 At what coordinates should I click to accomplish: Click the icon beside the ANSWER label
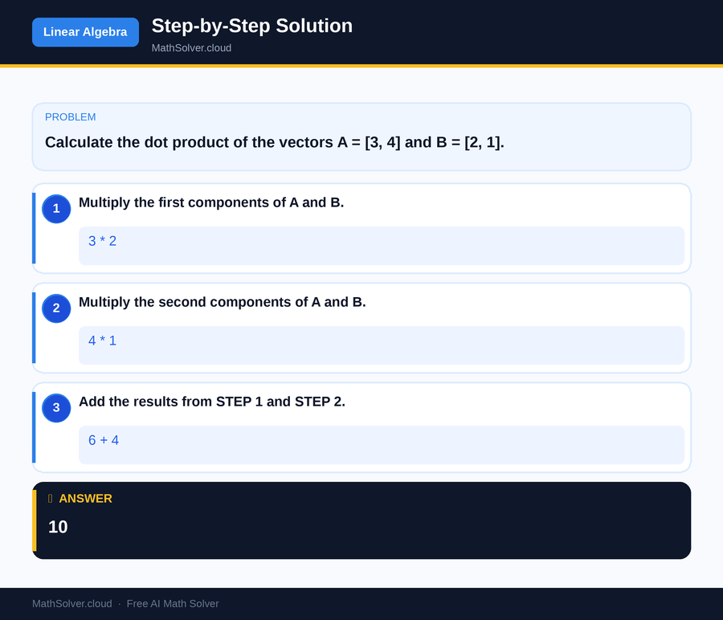[x=49, y=498]
